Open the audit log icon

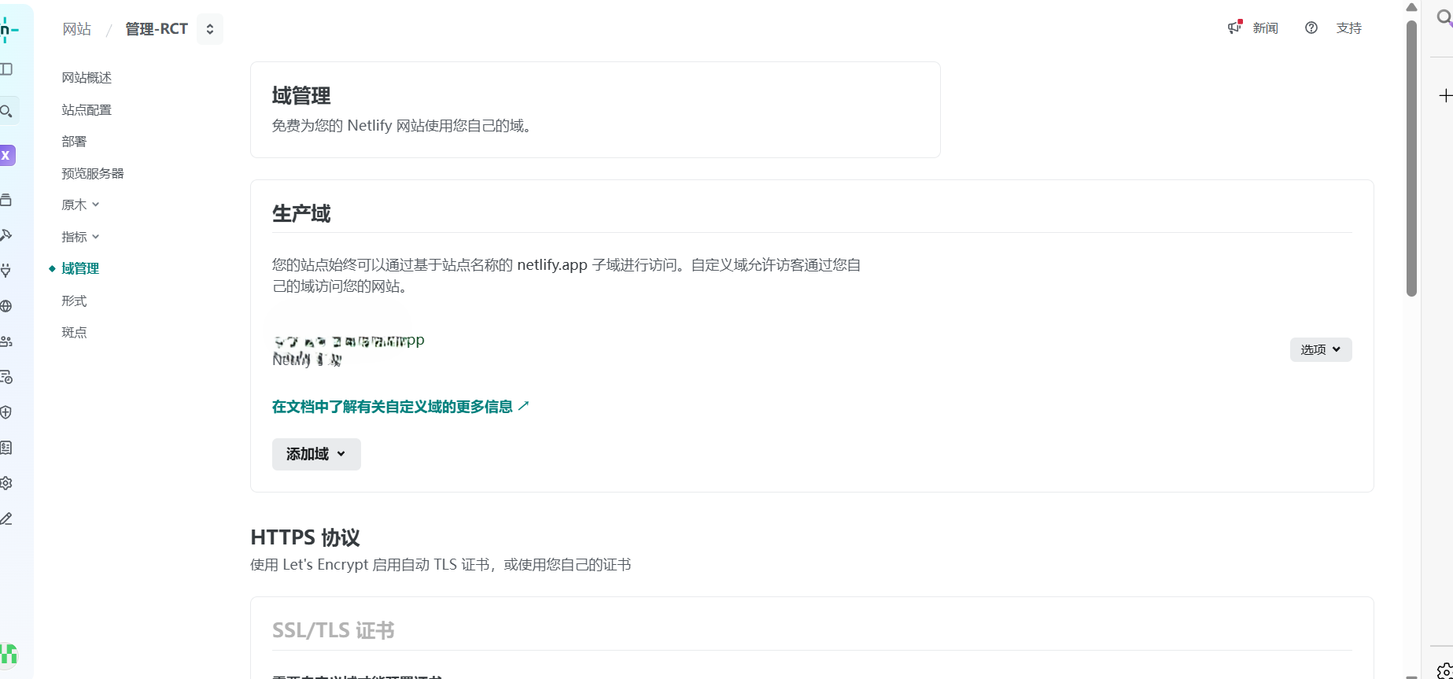pos(6,377)
